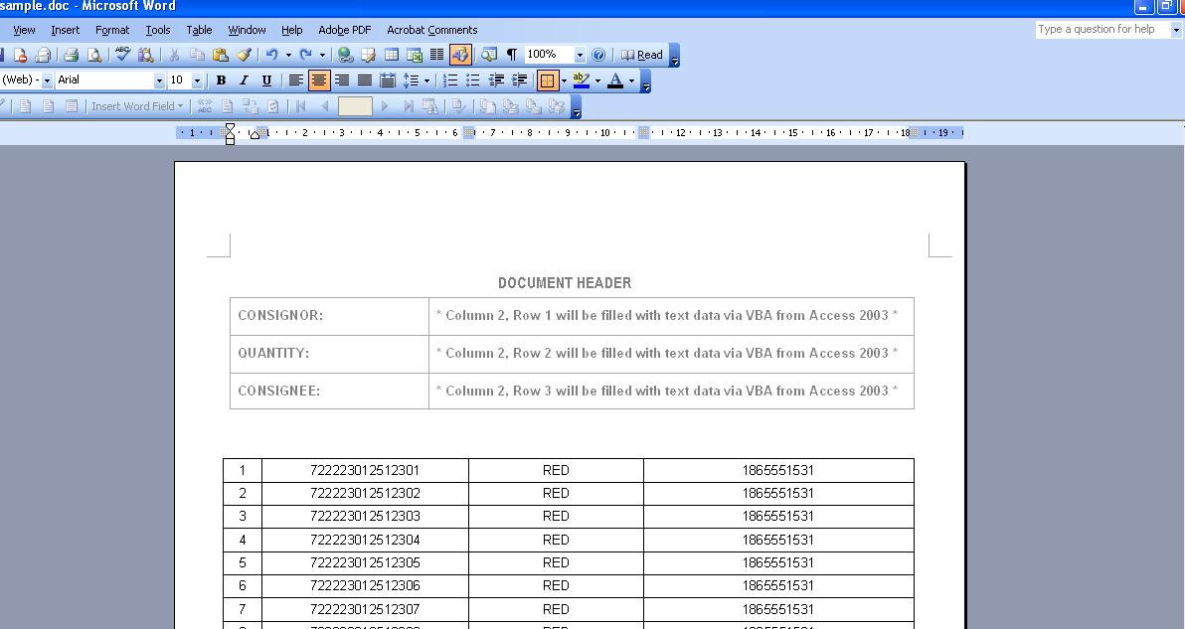Open the Adobe PDF menu
The width and height of the screenshot is (1185, 629).
[343, 30]
